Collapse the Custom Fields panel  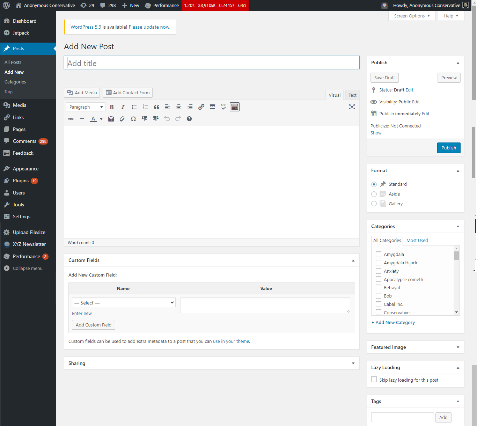click(x=353, y=260)
